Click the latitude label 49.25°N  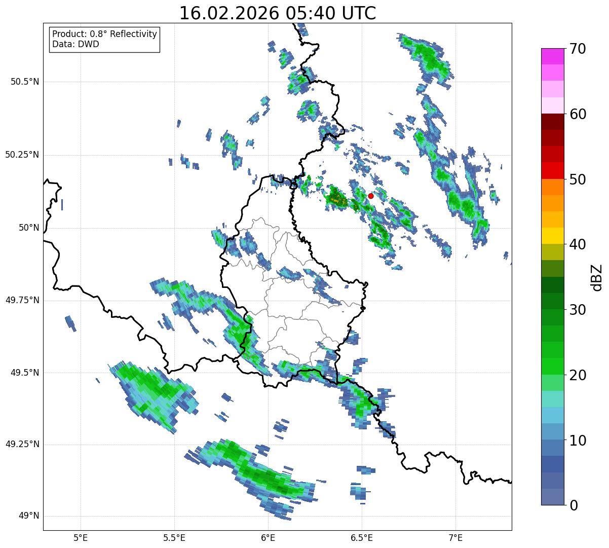pos(22,444)
